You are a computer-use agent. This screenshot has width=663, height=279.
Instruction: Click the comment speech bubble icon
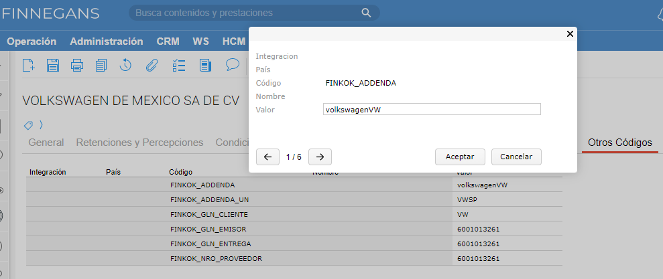coord(233,65)
